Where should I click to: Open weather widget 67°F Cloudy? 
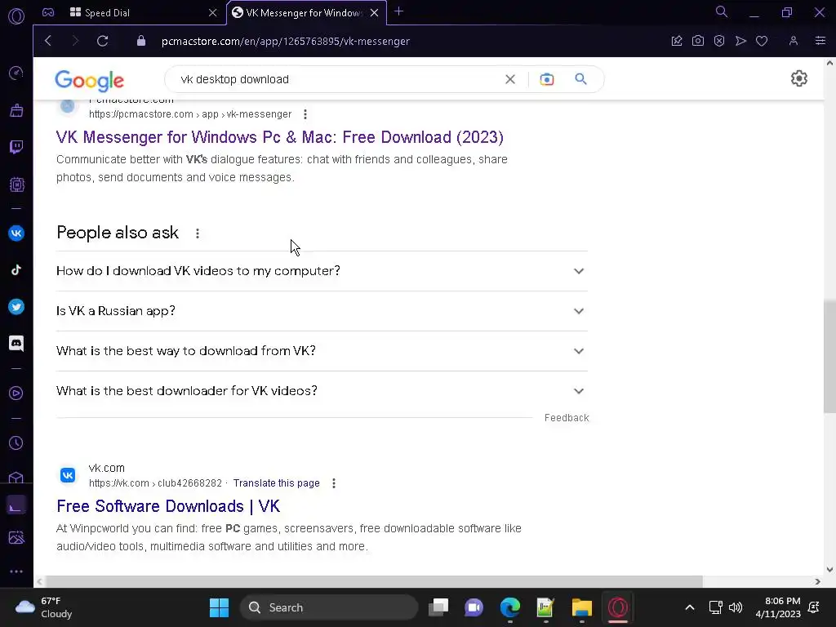pos(44,607)
